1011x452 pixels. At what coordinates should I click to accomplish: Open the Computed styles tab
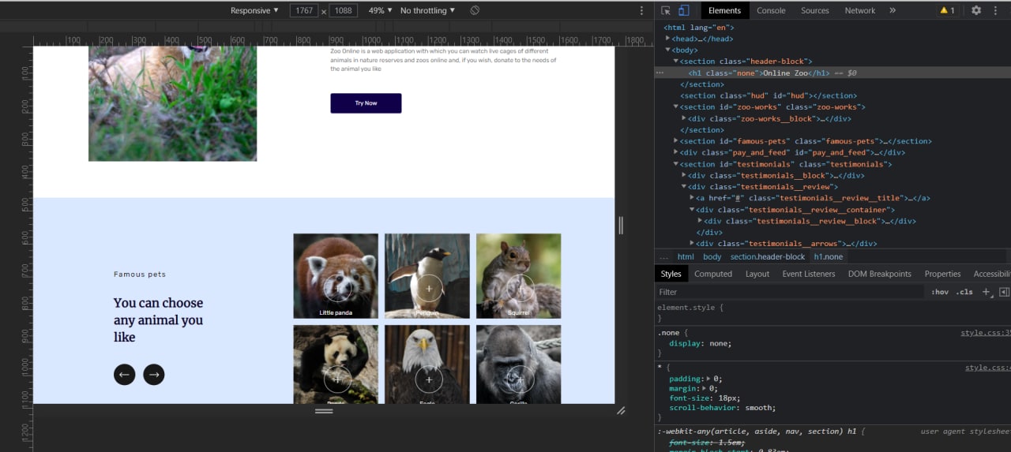pyautogui.click(x=713, y=274)
